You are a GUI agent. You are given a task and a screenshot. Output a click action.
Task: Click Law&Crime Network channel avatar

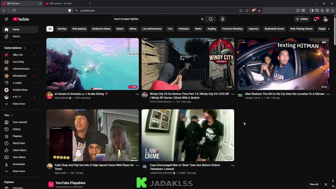click(145, 166)
